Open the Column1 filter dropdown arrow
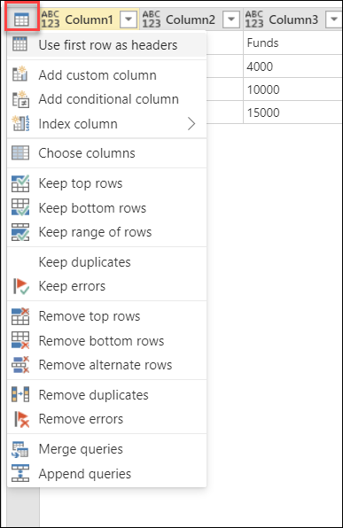Screen dimensions: 343x528 pyautogui.click(x=129, y=19)
